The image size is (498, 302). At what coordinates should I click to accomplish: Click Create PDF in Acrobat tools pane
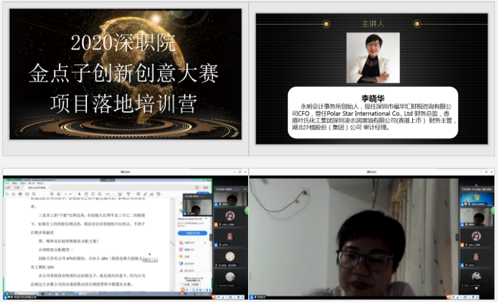187,243
